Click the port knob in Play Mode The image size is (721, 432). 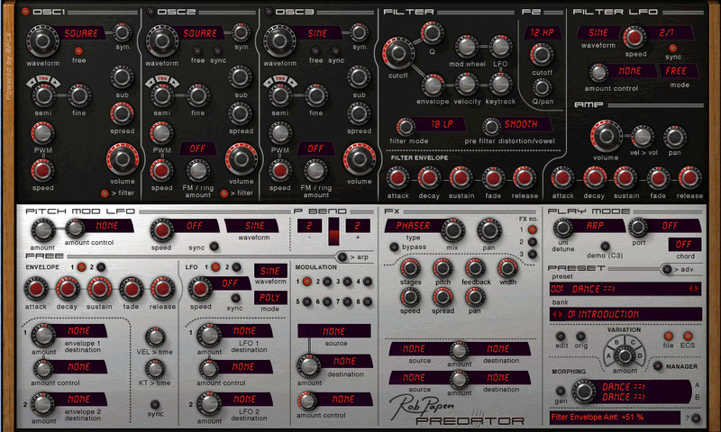click(x=638, y=227)
